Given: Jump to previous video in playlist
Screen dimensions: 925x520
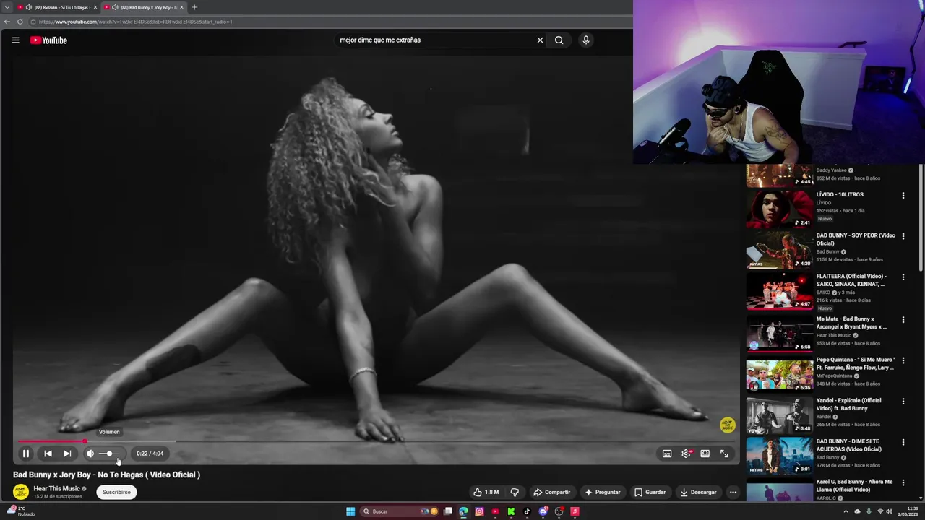Looking at the screenshot, I should (48, 454).
